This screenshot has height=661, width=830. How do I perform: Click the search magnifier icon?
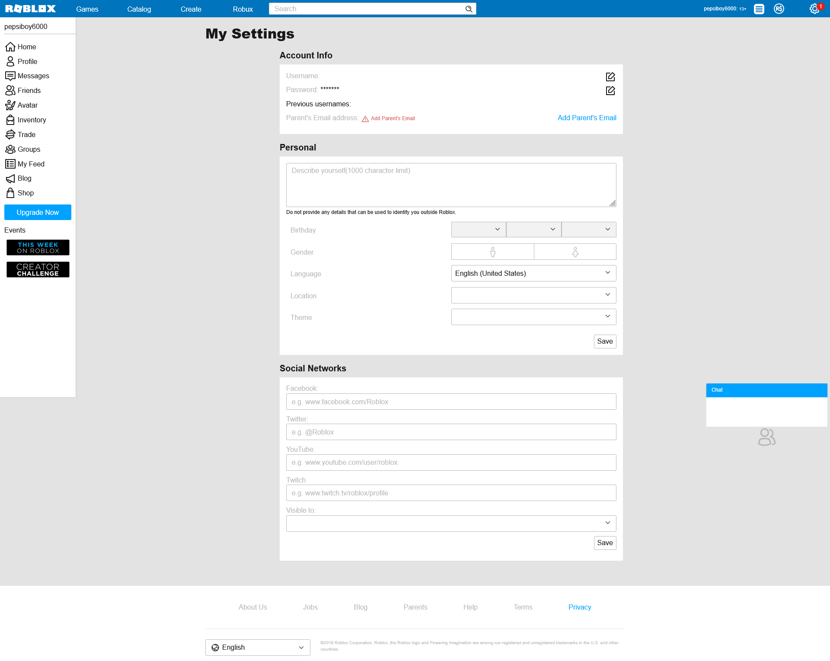[469, 9]
